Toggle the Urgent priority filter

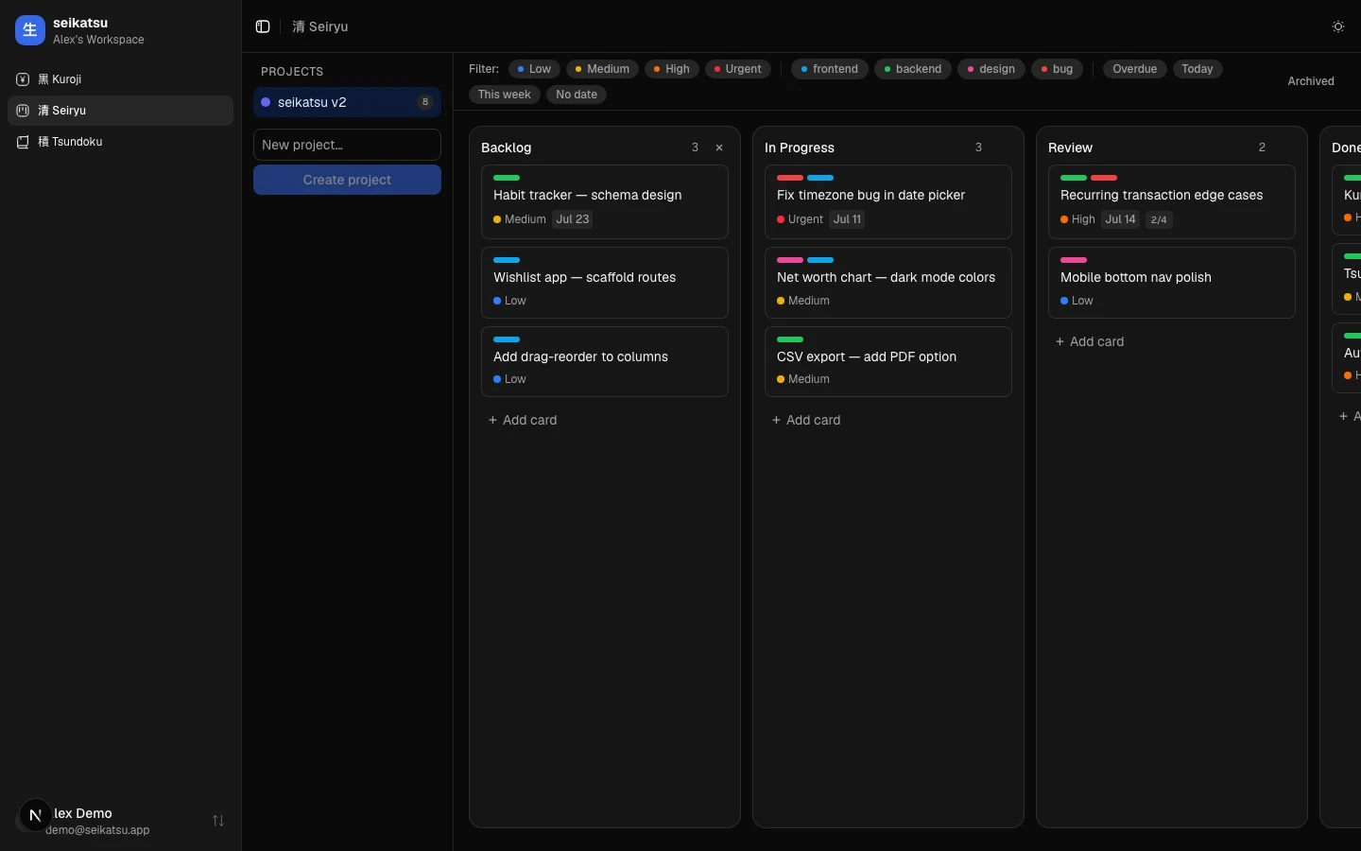click(x=738, y=69)
